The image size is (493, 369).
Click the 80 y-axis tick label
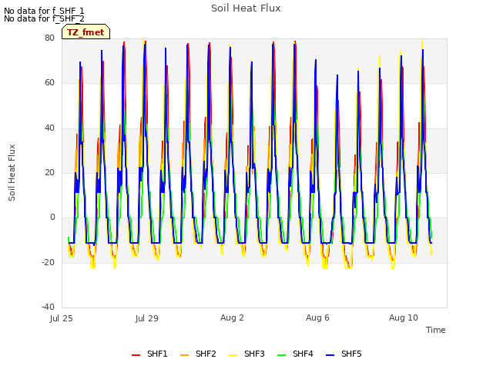tap(49, 38)
